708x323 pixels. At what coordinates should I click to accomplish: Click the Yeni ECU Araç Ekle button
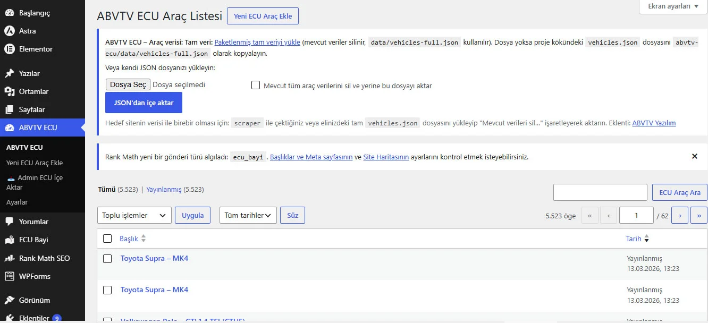pos(263,16)
